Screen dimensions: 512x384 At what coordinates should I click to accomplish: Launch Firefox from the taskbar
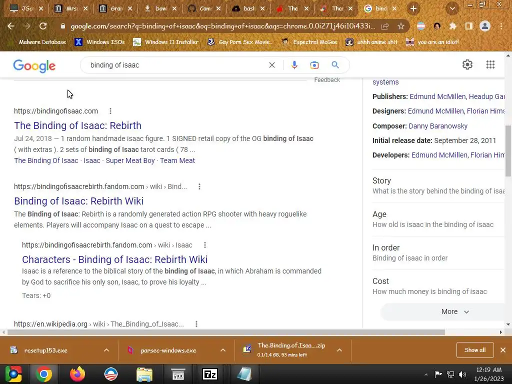pos(77,374)
